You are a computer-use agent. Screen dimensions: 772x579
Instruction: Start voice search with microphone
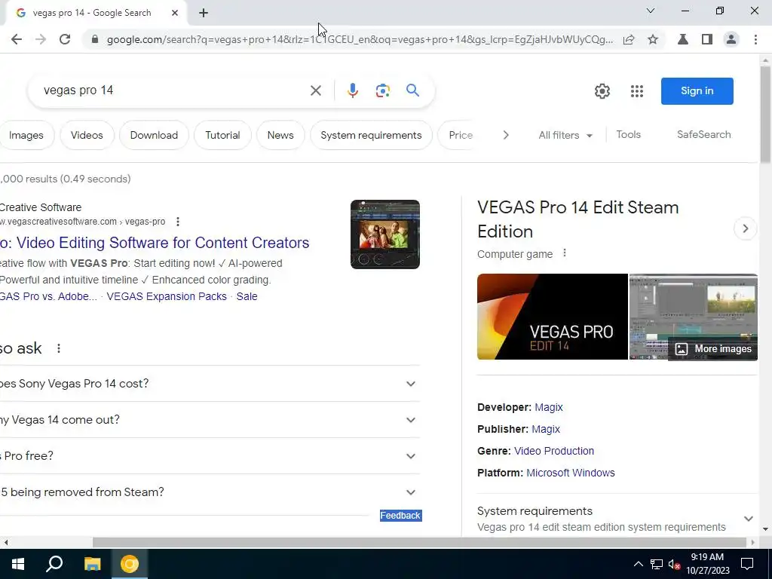point(353,90)
